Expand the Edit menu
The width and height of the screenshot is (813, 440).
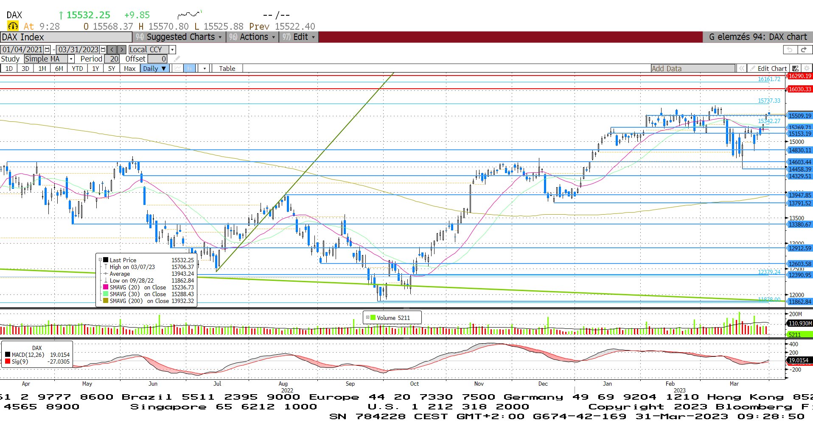coord(299,37)
